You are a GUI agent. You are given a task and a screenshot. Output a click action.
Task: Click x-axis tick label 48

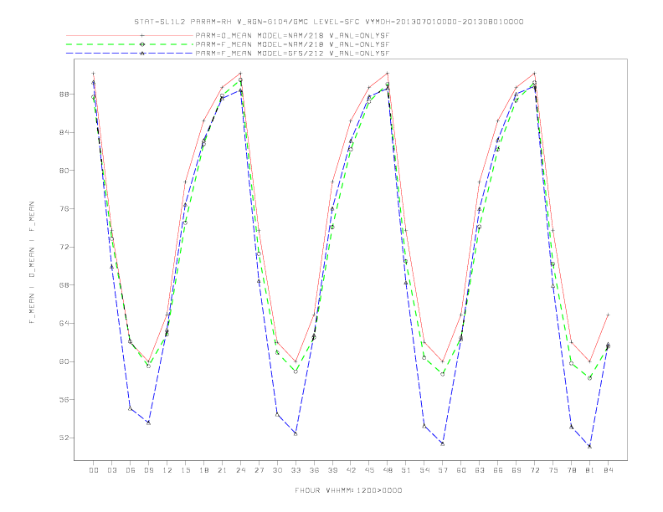point(388,470)
